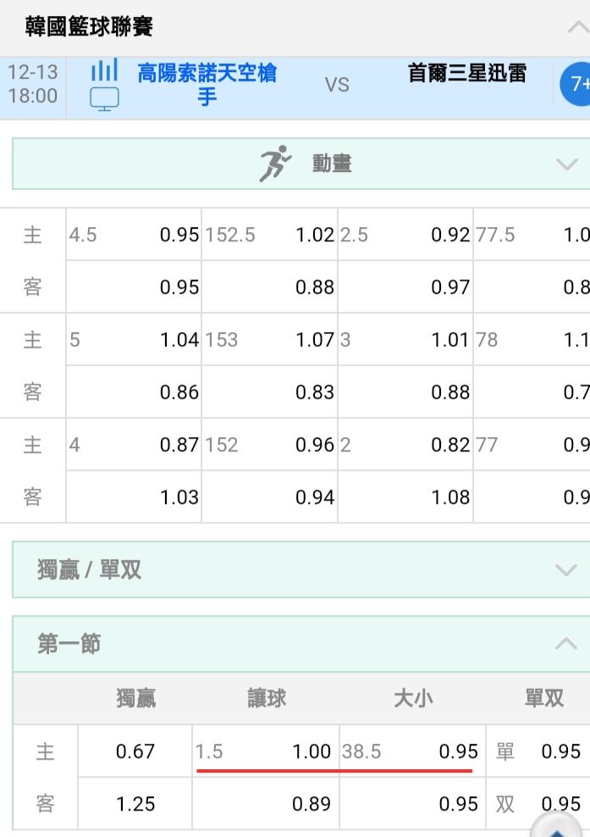This screenshot has width=590, height=837.
Task: Select the 大小 column header
Action: coord(413,698)
